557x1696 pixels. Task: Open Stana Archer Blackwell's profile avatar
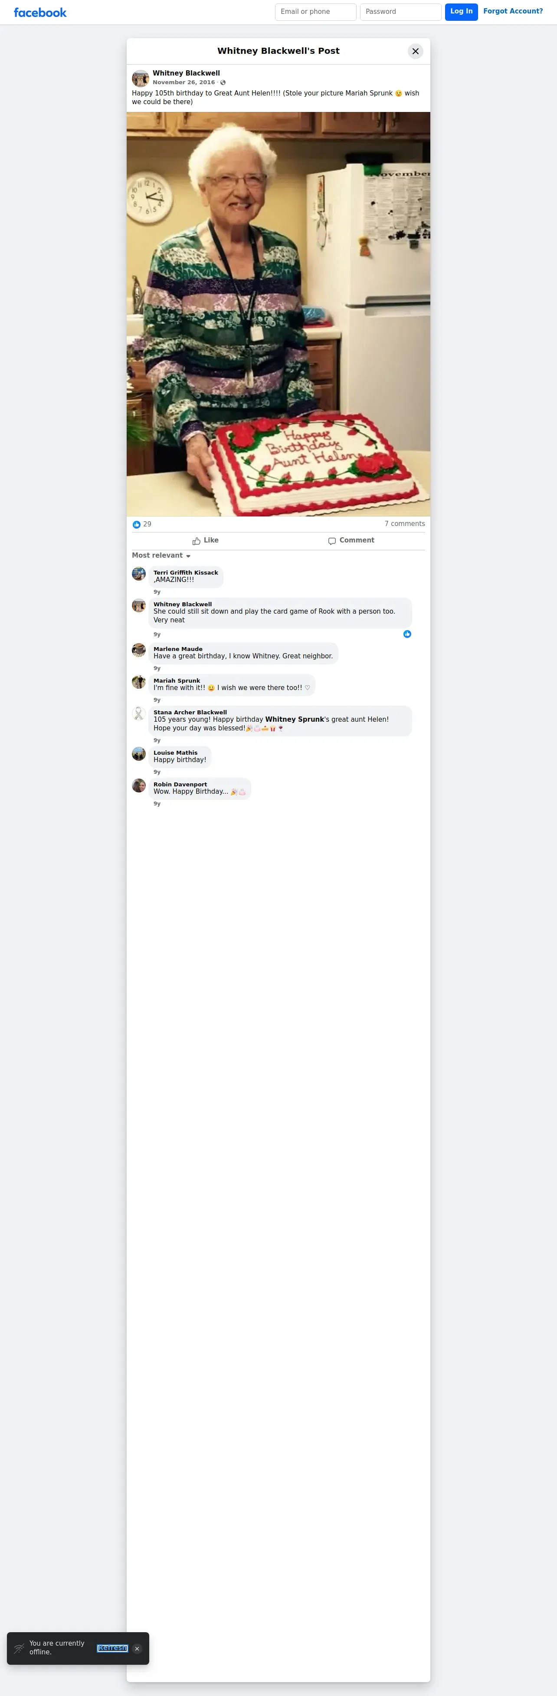coord(139,713)
